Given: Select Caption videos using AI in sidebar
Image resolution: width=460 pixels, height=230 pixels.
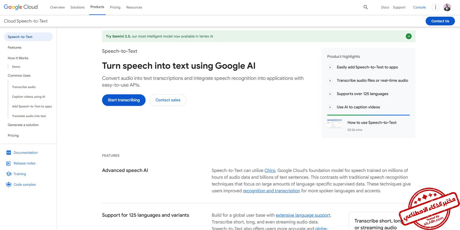Looking at the screenshot, I should [x=28, y=97].
